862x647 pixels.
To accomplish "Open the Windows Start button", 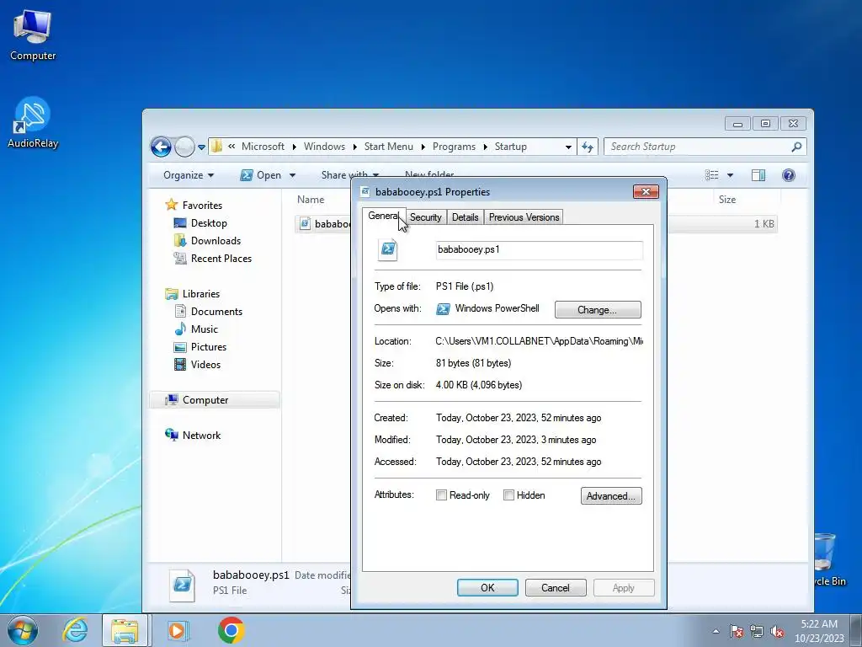I will [x=23, y=630].
